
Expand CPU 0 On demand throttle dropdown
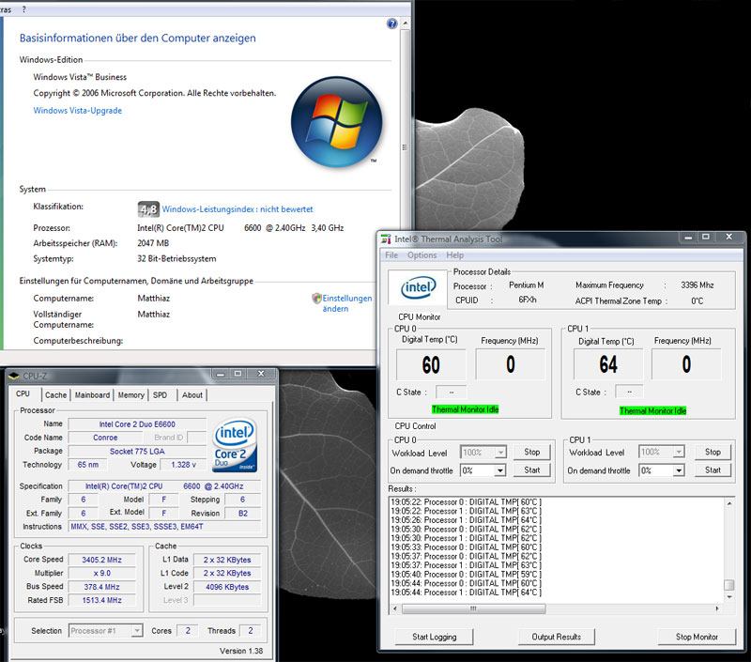(x=500, y=470)
